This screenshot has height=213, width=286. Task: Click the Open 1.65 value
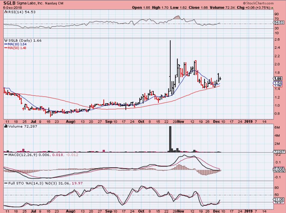[x=141, y=8]
